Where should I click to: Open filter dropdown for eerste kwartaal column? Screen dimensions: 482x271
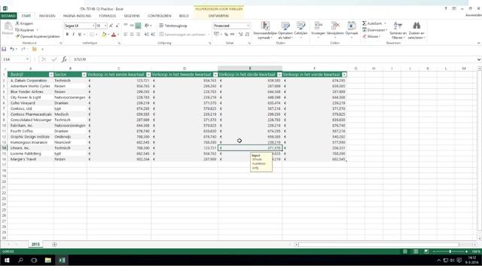148,75
